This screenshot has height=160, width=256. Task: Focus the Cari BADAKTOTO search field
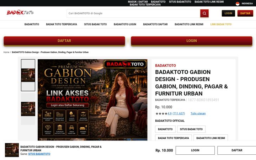(x=133, y=14)
